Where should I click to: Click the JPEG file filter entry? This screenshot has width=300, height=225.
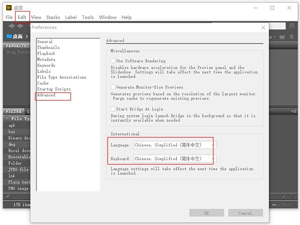click(18, 169)
